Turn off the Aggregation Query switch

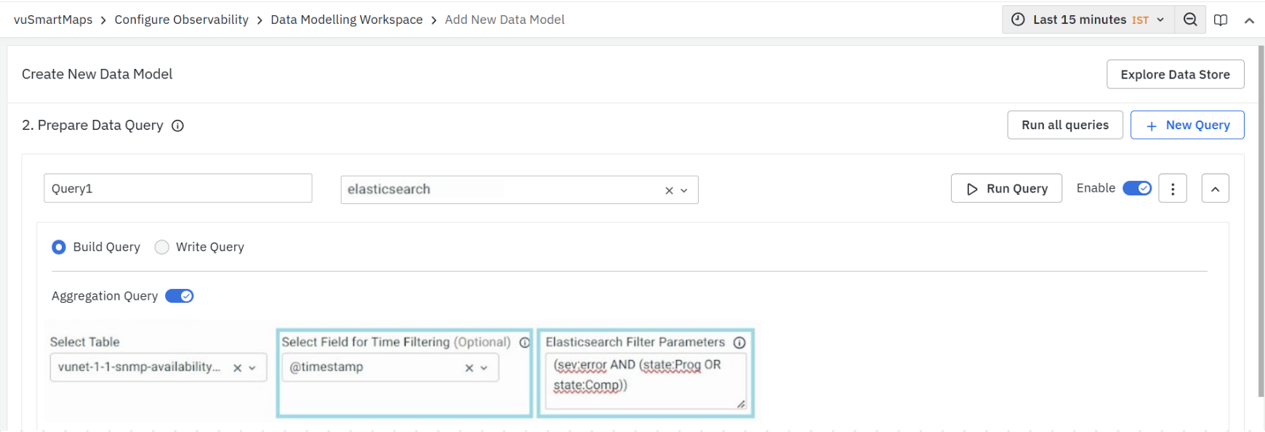tap(179, 296)
